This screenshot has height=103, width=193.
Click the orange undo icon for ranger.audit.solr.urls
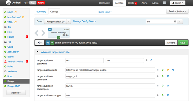coord(168,70)
